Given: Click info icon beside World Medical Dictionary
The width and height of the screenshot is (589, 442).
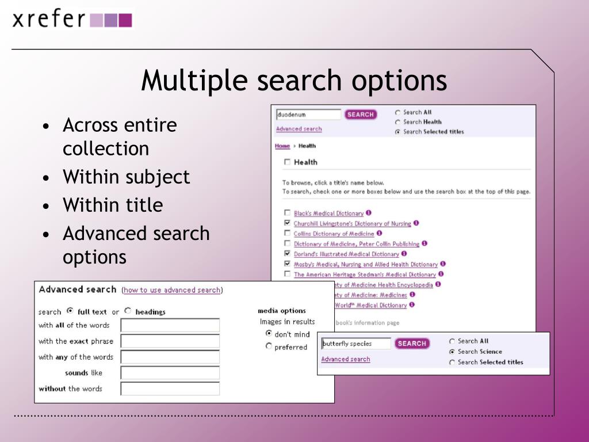Looking at the screenshot, I should 412,305.
